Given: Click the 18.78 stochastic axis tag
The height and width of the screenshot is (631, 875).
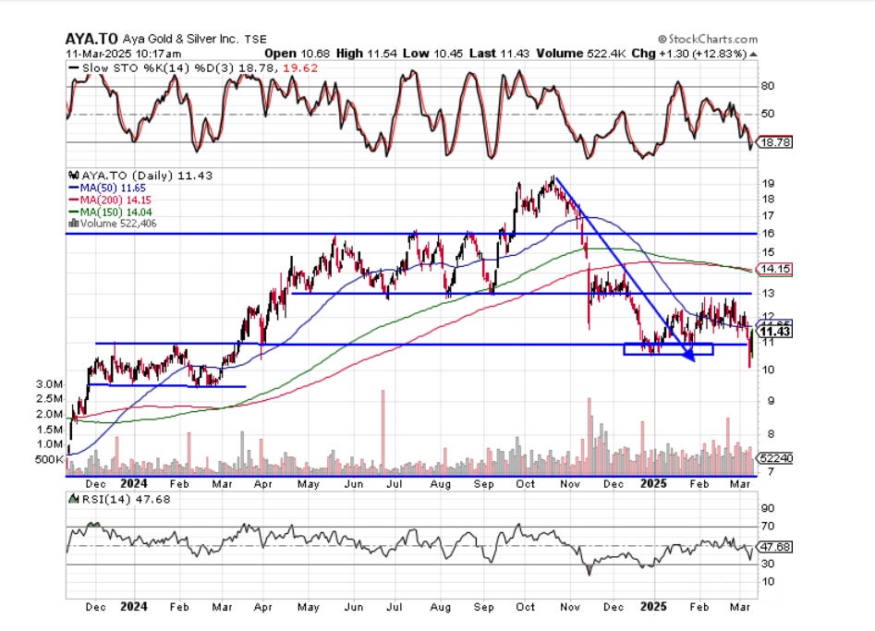Looking at the screenshot, I should [775, 142].
